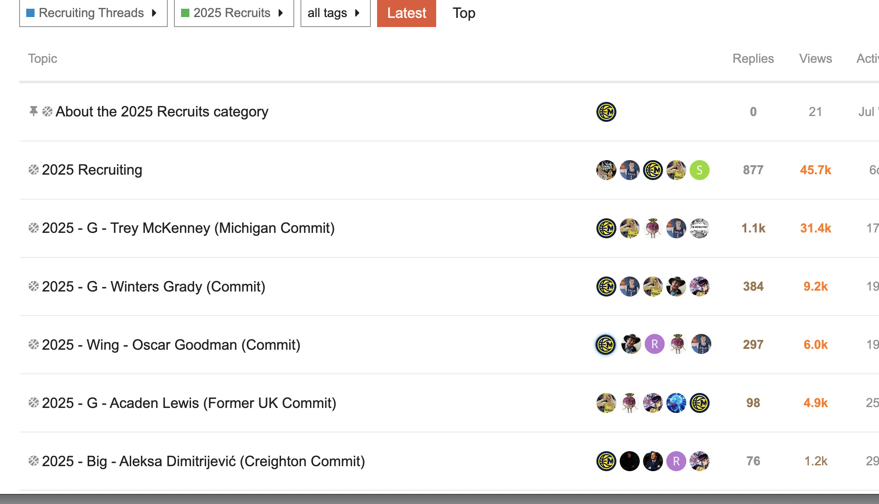The image size is (879, 504).
Task: Click the cowboy hat avatar in Winters Grady row
Action: [x=676, y=287]
